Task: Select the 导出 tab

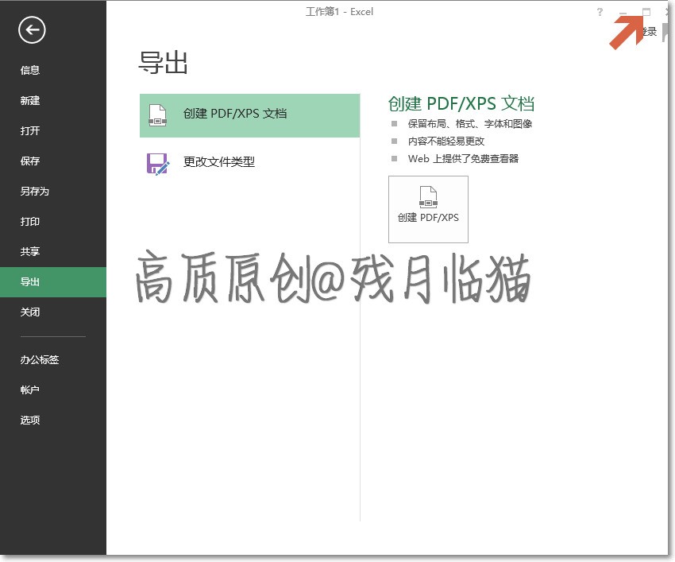Action: 30,282
